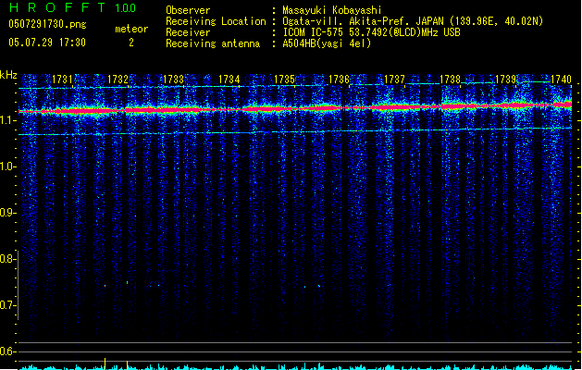
Task: Click the Observer label in header
Action: 188,10
